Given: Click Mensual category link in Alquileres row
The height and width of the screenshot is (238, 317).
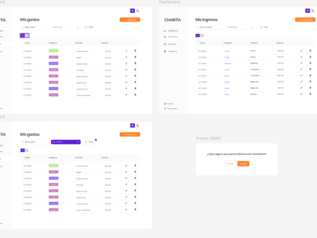Looking at the screenshot, I should tap(228, 63).
